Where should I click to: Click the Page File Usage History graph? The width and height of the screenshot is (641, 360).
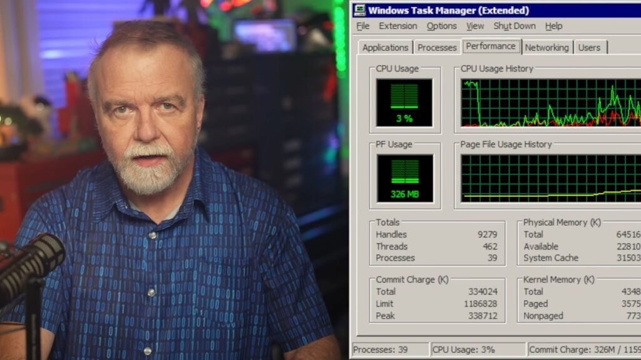pos(551,178)
